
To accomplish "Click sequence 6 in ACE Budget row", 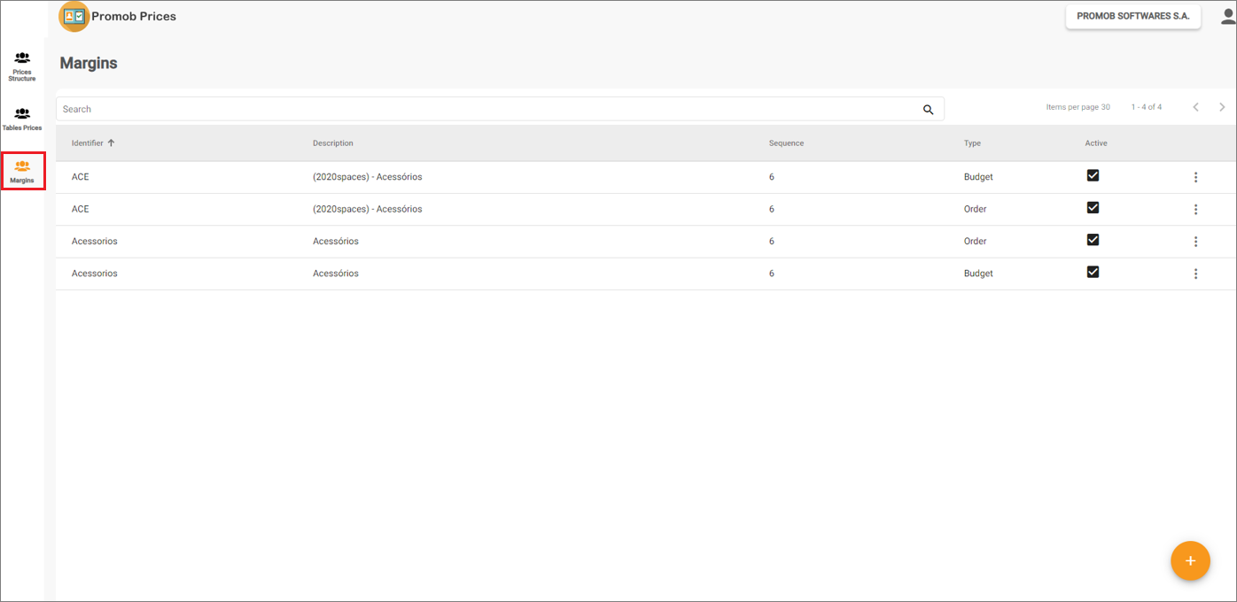I will pos(772,177).
